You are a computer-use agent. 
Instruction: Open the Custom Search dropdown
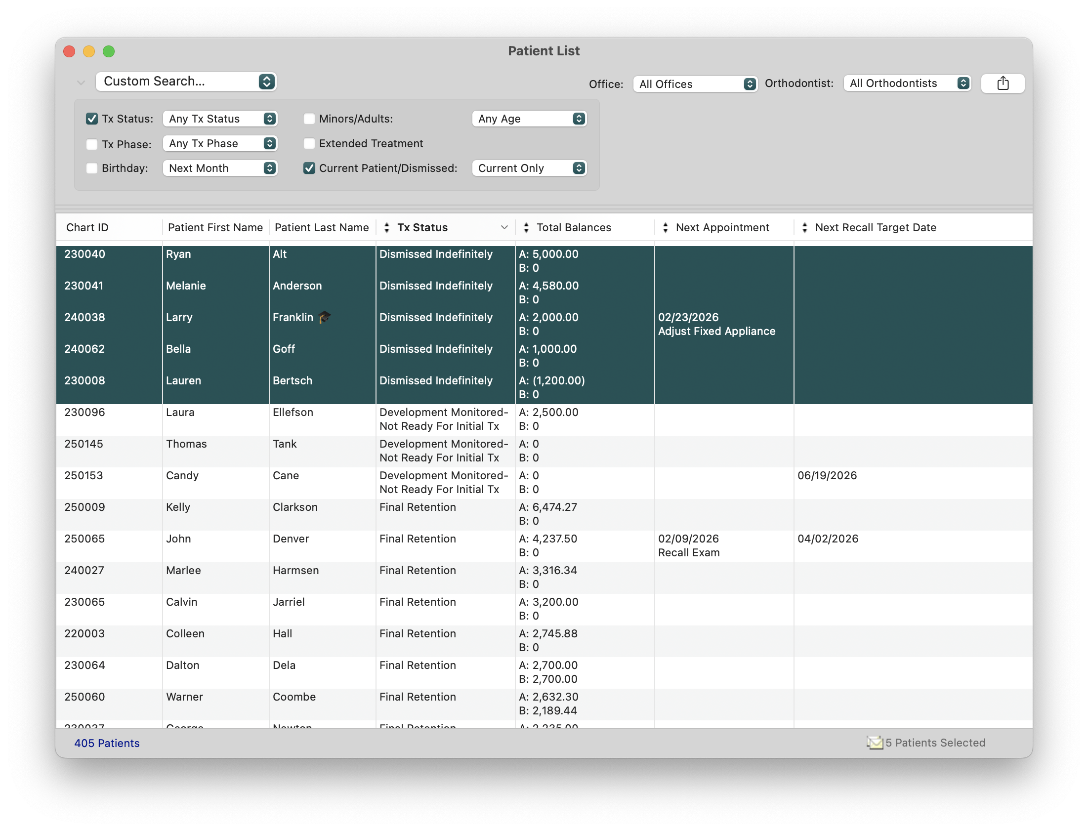186,82
